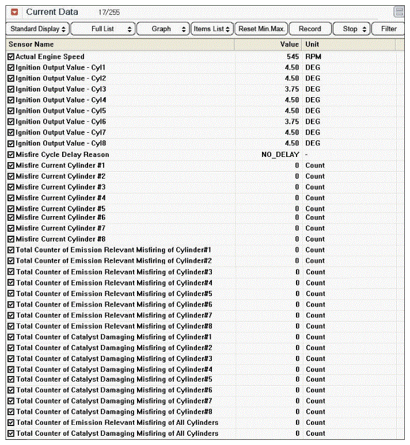This screenshot has height=445, width=410.
Task: Click the red collapse icon beside Current Data
Action: click(x=14, y=12)
